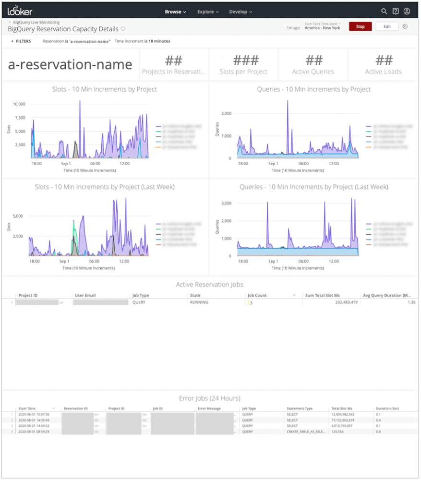Click the Statement Type column header
421x480 pixels.
pos(300,408)
